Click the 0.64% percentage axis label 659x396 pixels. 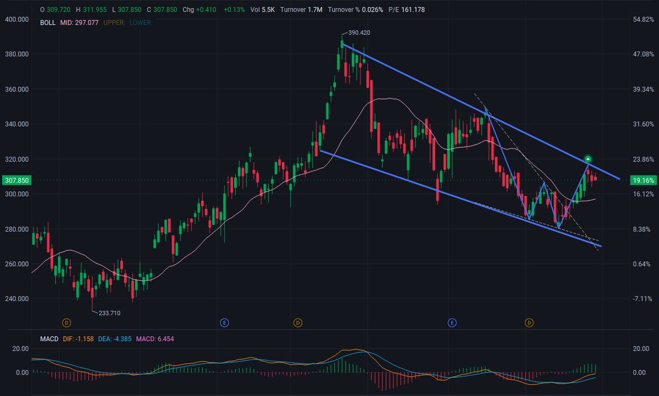642,264
